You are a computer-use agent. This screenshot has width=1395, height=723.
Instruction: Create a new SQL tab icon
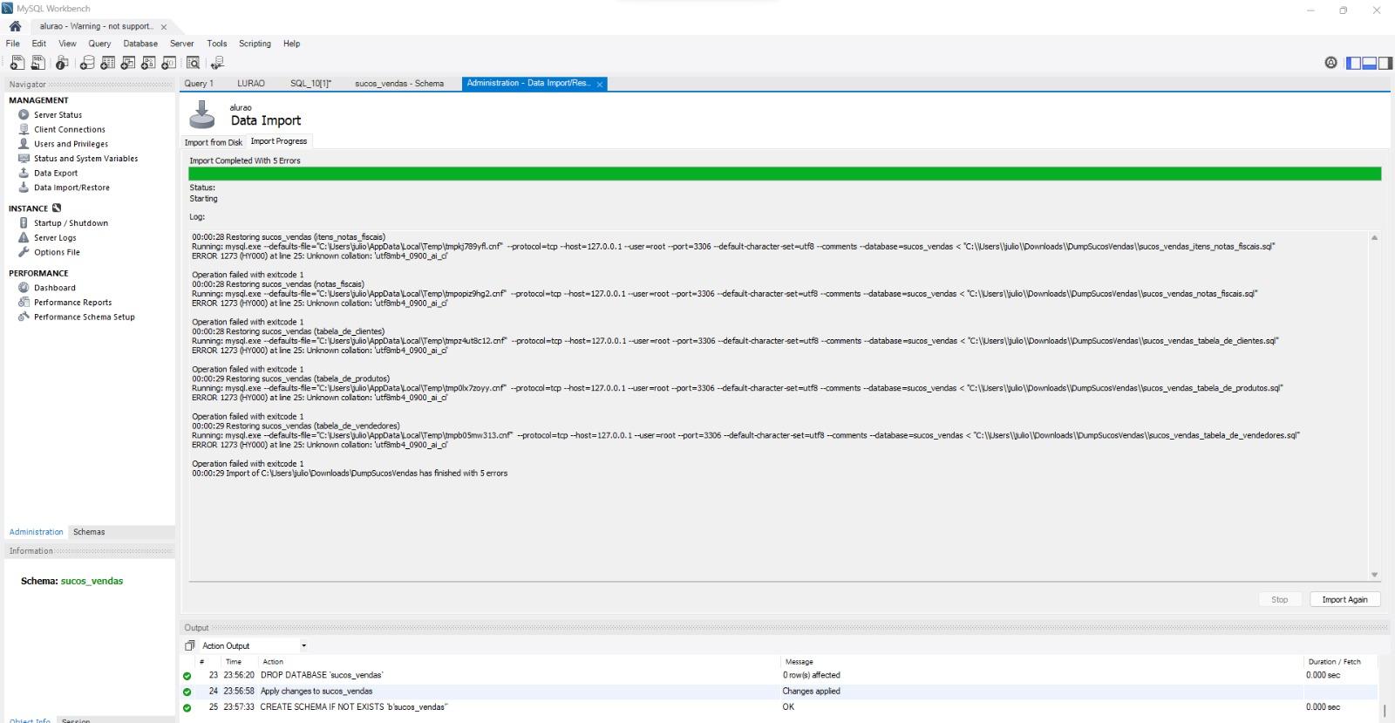[x=17, y=63]
